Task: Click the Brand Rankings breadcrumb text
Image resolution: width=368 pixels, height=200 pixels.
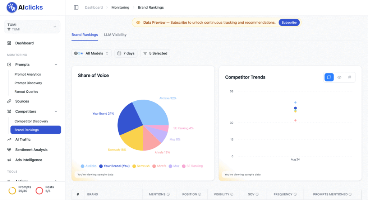Action: point(151,8)
